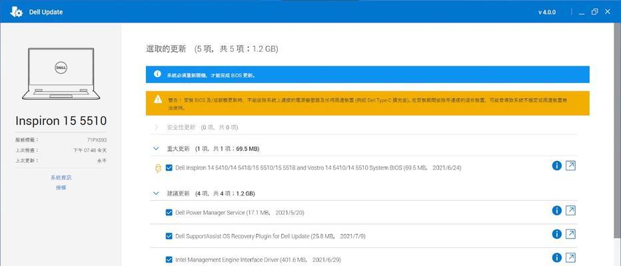Select the SupportAssist OS Recovery Plugin text
The image size is (621, 266).
tap(270, 236)
